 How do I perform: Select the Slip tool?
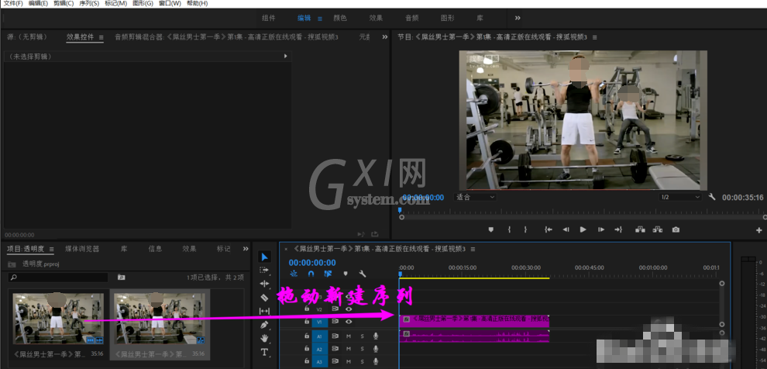[x=264, y=311]
